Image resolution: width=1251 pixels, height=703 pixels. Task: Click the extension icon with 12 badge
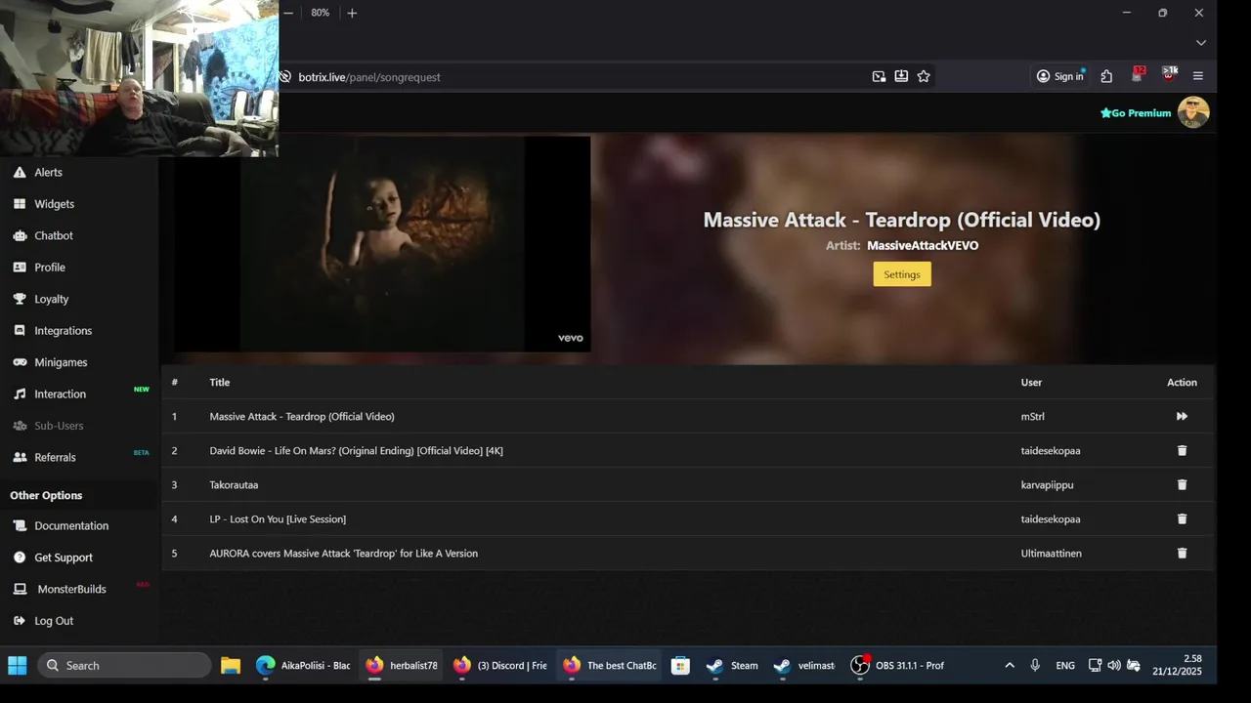(1138, 75)
